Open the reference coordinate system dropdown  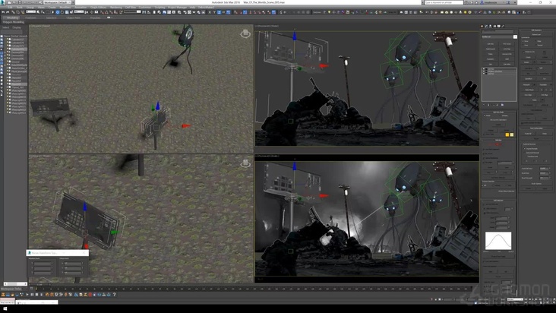point(79,12)
